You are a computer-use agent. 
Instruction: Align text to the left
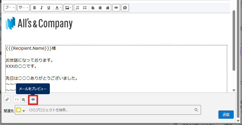(x=93, y=8)
